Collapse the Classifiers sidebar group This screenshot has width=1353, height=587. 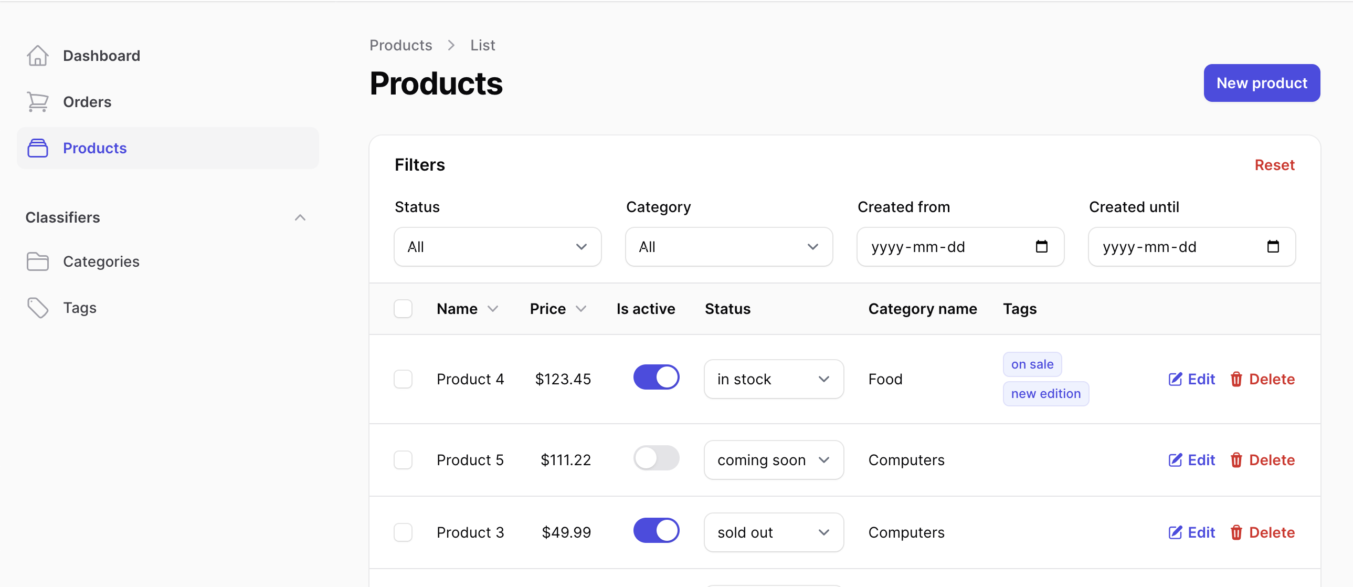click(x=300, y=217)
